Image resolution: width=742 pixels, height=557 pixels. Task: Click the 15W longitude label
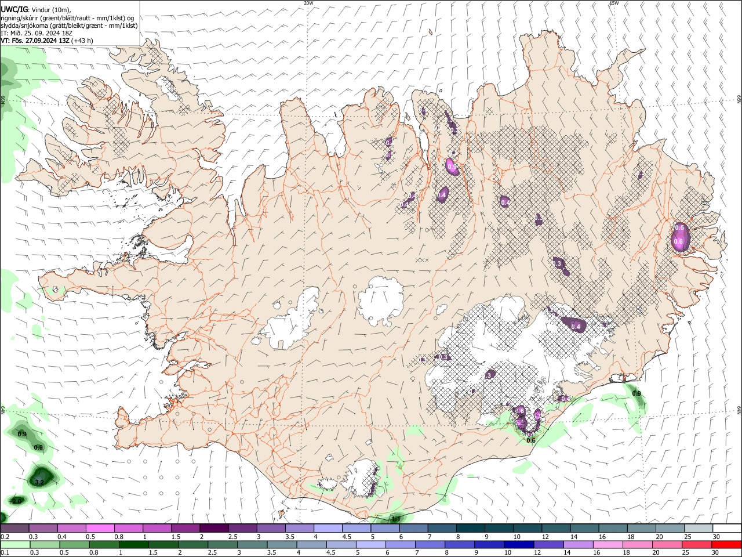click(614, 3)
